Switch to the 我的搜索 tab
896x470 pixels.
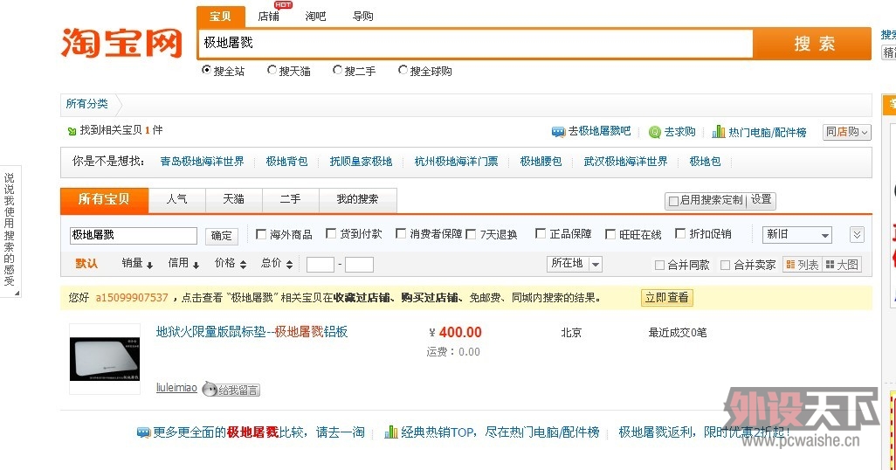(357, 199)
